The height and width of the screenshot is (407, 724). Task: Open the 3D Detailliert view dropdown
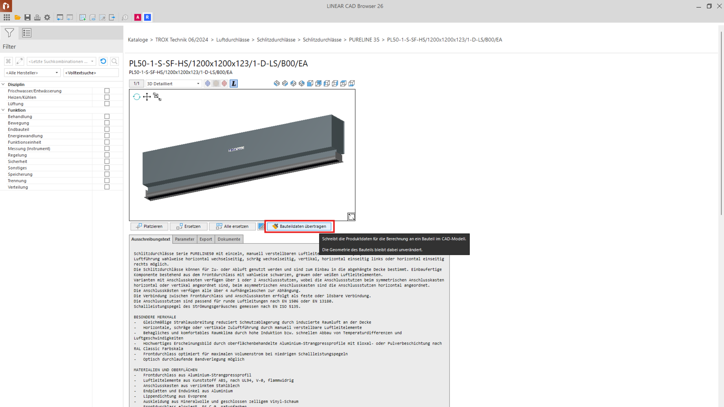tap(173, 84)
